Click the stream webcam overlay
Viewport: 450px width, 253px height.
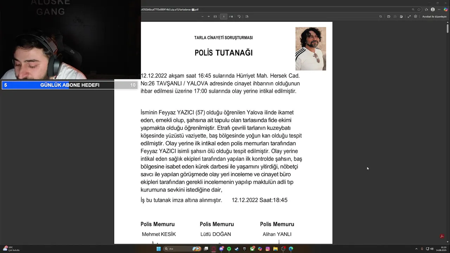pos(70,40)
